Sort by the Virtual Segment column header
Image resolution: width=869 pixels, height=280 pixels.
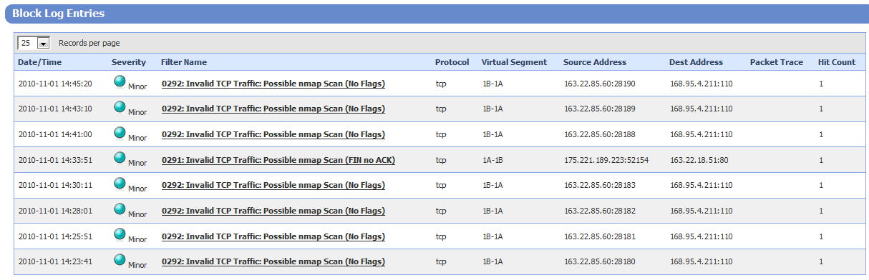514,62
